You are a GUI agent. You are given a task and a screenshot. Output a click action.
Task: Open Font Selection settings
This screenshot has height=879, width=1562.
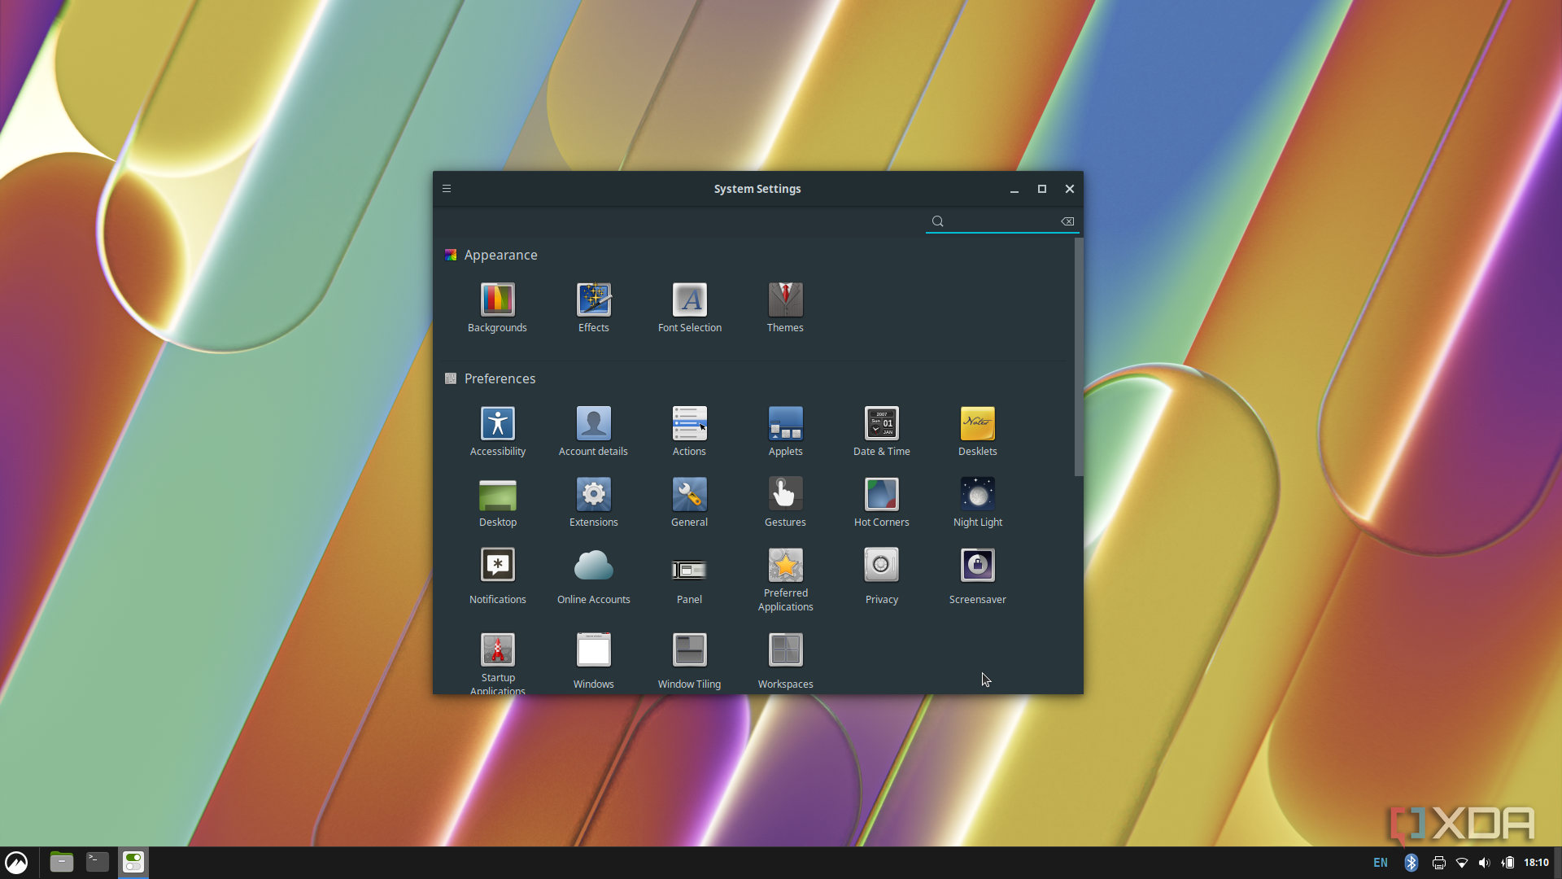(x=689, y=308)
